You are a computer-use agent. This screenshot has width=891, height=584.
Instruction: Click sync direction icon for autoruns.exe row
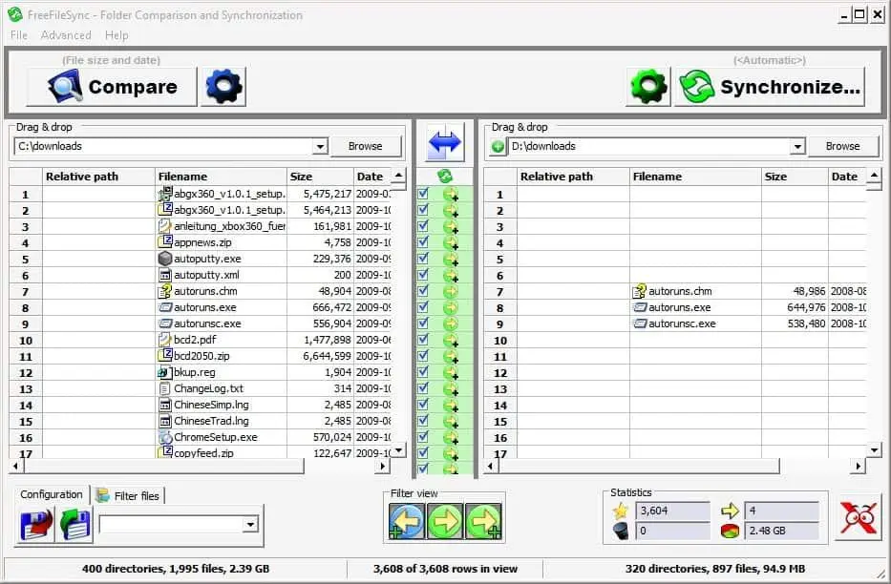pyautogui.click(x=451, y=307)
